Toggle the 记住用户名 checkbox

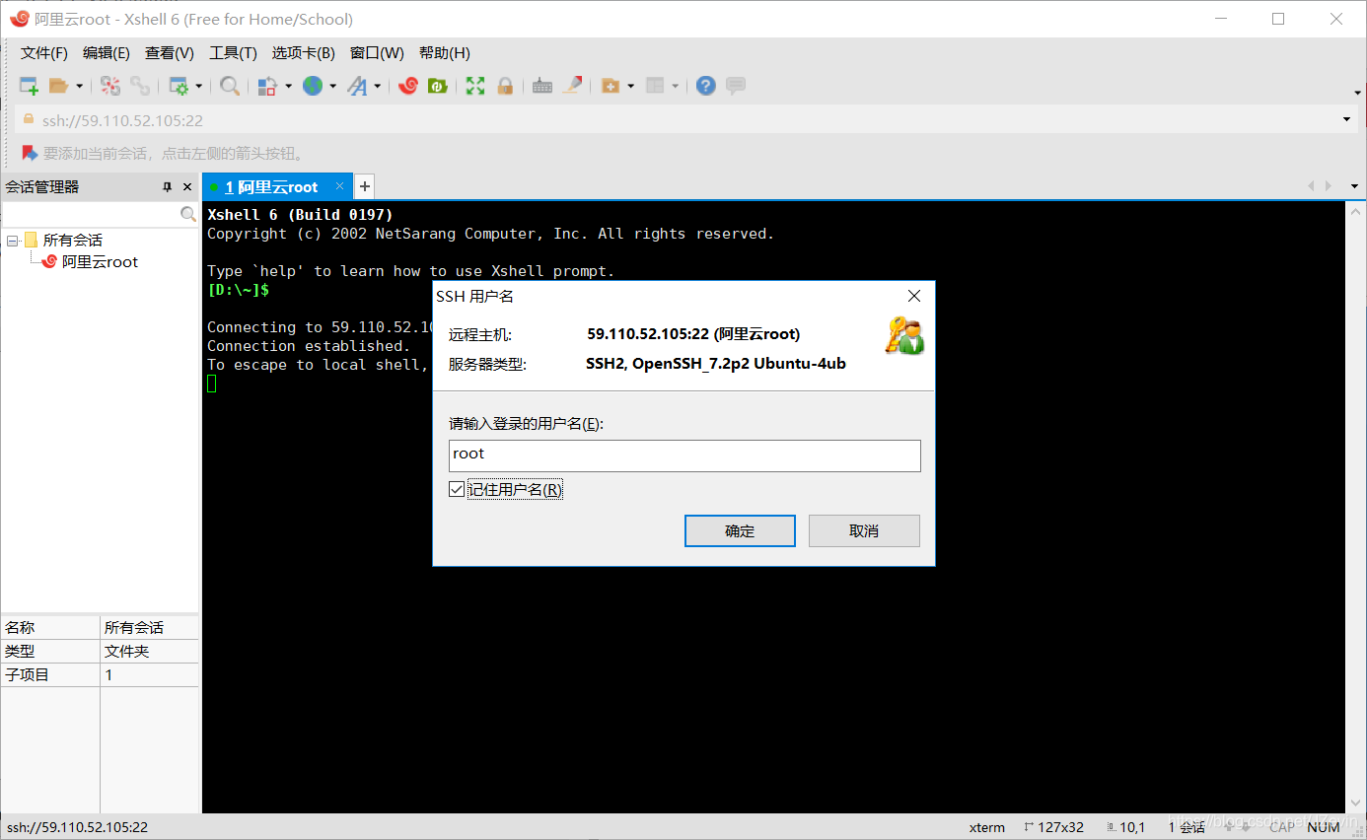tap(457, 489)
